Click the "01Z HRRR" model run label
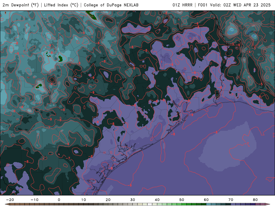 183,5
